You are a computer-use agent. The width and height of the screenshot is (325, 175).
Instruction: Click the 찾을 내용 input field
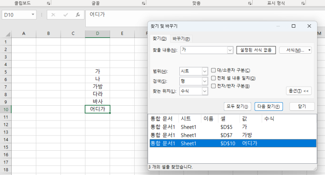pos(204,50)
